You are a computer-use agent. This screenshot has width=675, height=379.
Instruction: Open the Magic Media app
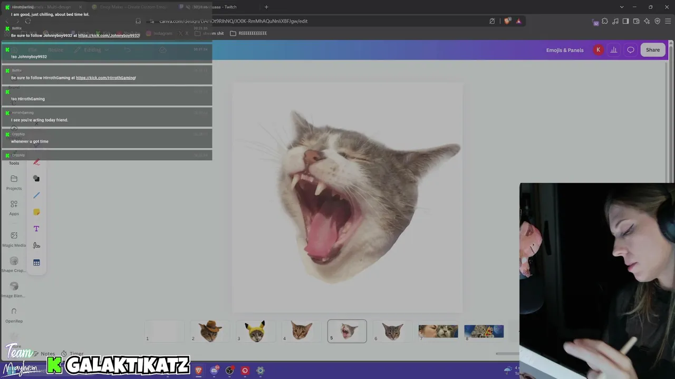[14, 240]
